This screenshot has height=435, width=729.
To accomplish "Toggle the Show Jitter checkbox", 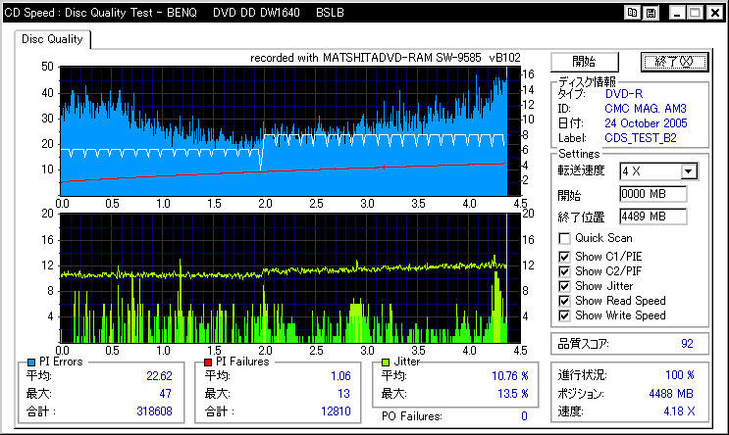I will (x=564, y=286).
